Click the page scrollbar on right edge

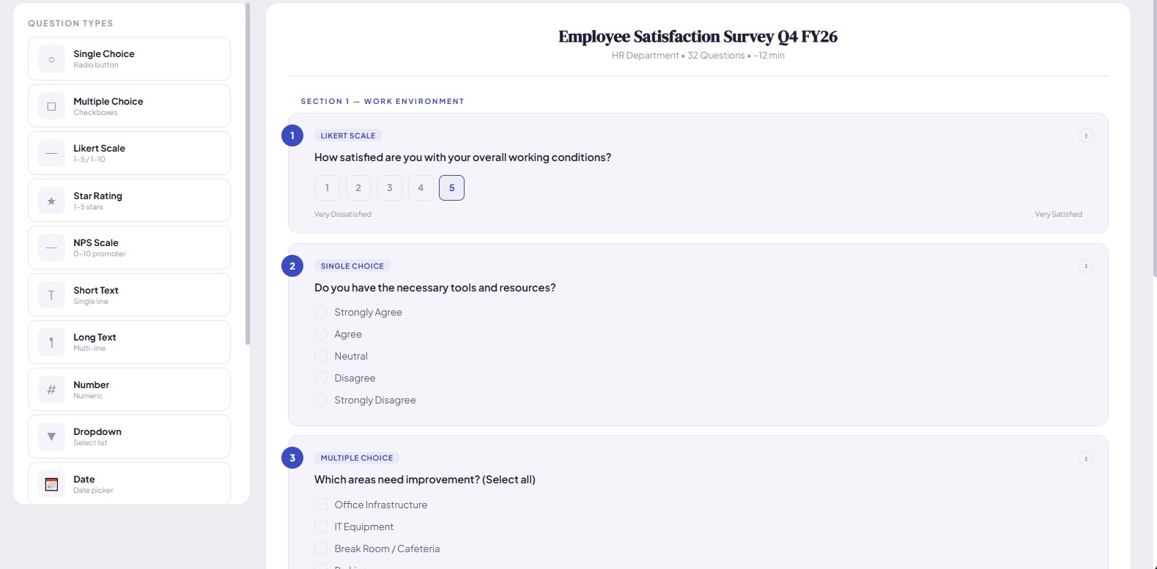coord(1154,139)
